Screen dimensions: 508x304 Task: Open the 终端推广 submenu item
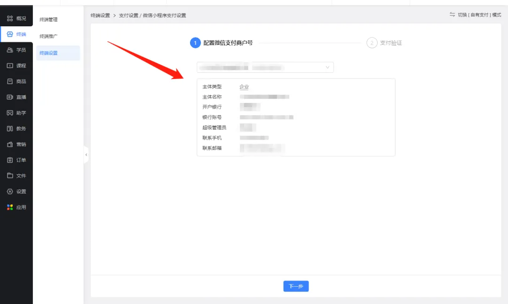point(48,36)
